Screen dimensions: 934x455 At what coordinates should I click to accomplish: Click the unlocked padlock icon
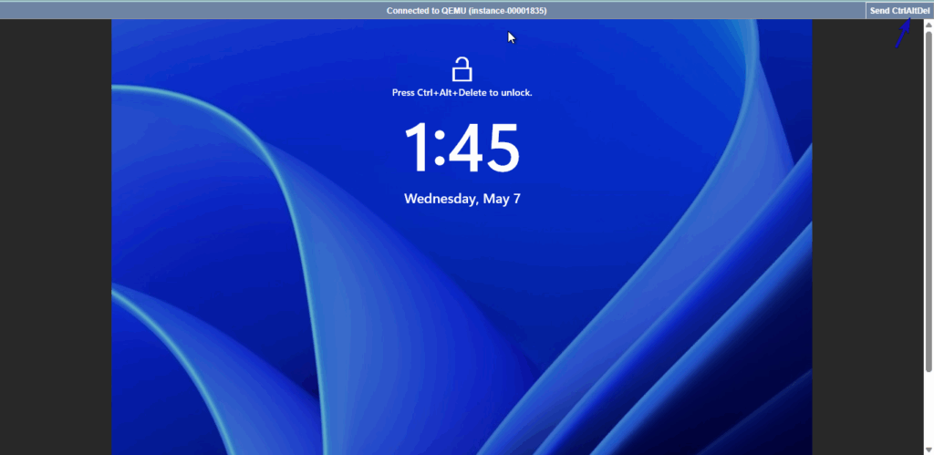462,69
